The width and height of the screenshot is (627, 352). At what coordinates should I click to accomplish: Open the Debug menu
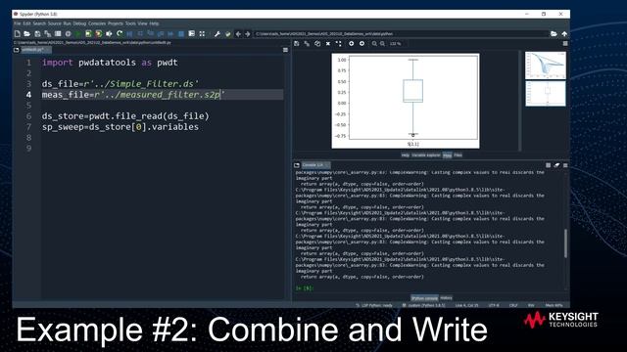coord(79,23)
